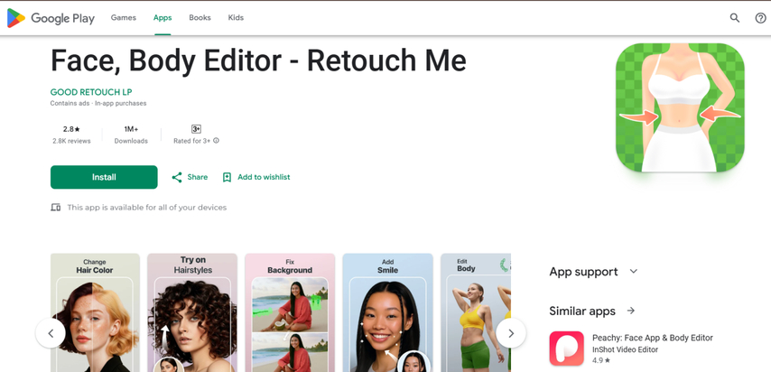Click the 3+ content rating badge
This screenshot has height=372, width=771.
pyautogui.click(x=196, y=129)
